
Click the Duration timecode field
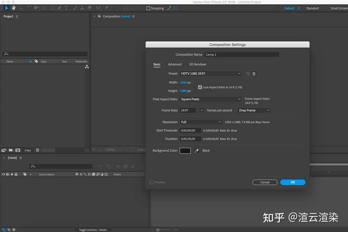(x=190, y=138)
